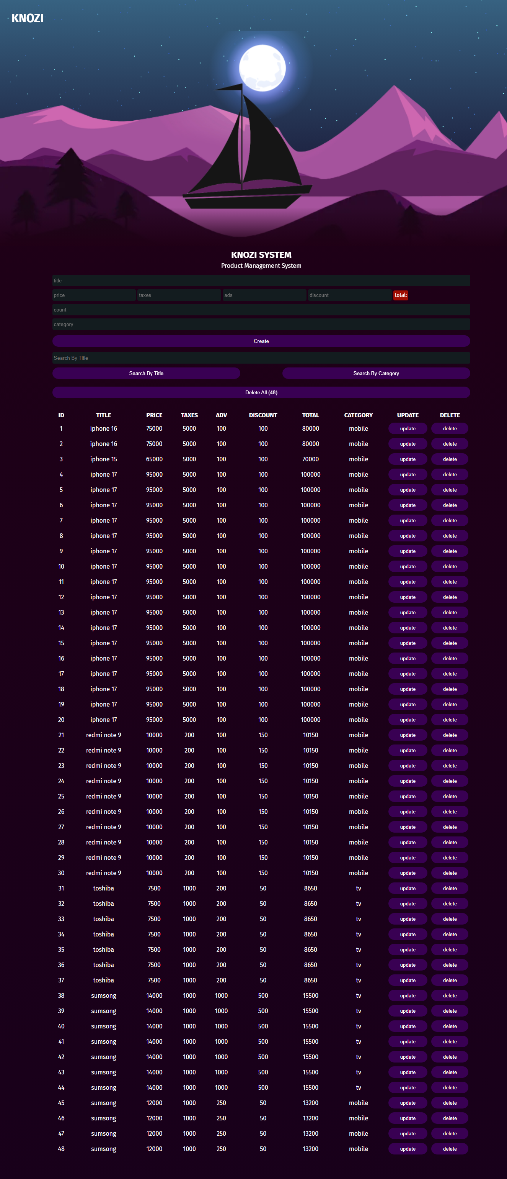Click the Search By Title input box
This screenshot has width=507, height=1179.
click(x=261, y=358)
